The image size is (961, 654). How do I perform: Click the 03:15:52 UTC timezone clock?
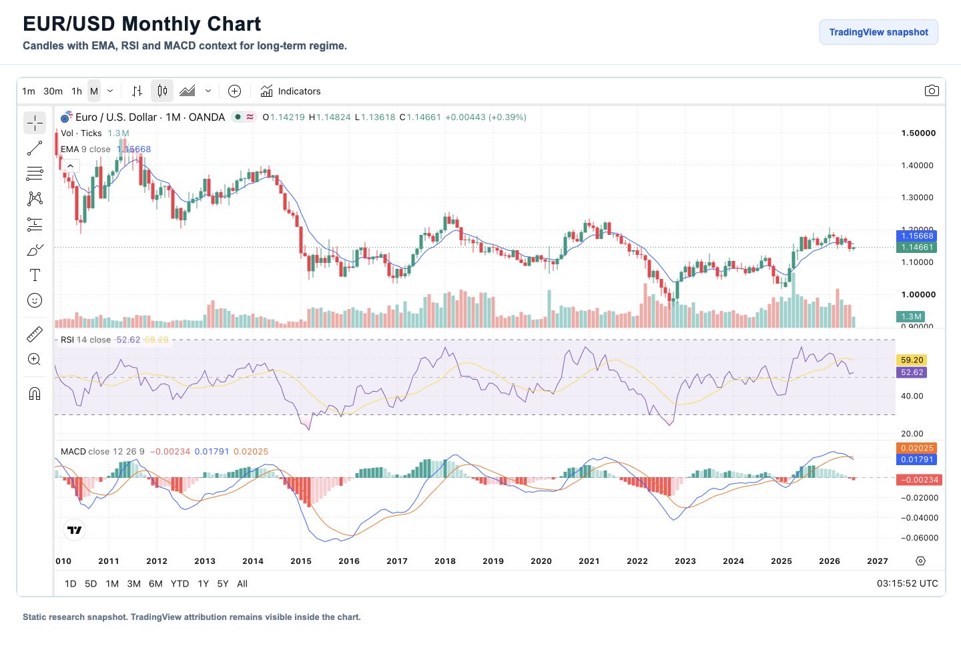[907, 583]
